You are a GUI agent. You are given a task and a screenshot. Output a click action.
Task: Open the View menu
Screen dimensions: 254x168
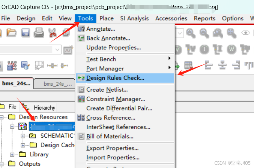click(65, 18)
